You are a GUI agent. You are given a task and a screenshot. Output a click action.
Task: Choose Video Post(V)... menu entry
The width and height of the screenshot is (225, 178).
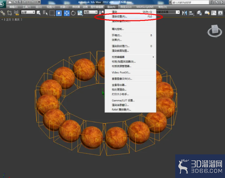[130, 73]
